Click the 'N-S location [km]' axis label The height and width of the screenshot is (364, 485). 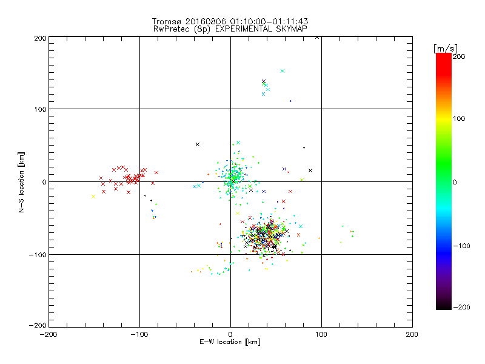click(x=21, y=182)
